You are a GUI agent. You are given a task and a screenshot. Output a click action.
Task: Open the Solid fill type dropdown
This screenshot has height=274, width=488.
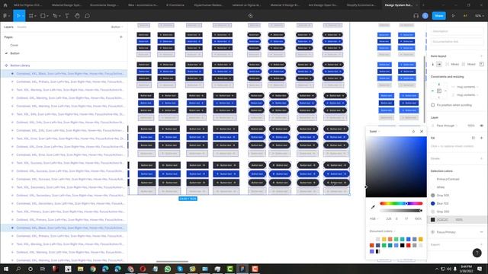[374, 132]
